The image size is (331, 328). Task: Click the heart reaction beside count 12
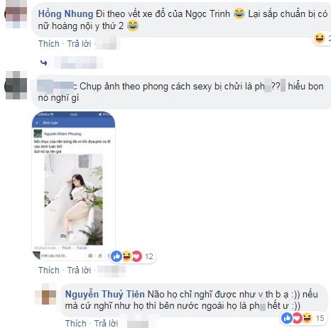pyautogui.click(x=137, y=256)
